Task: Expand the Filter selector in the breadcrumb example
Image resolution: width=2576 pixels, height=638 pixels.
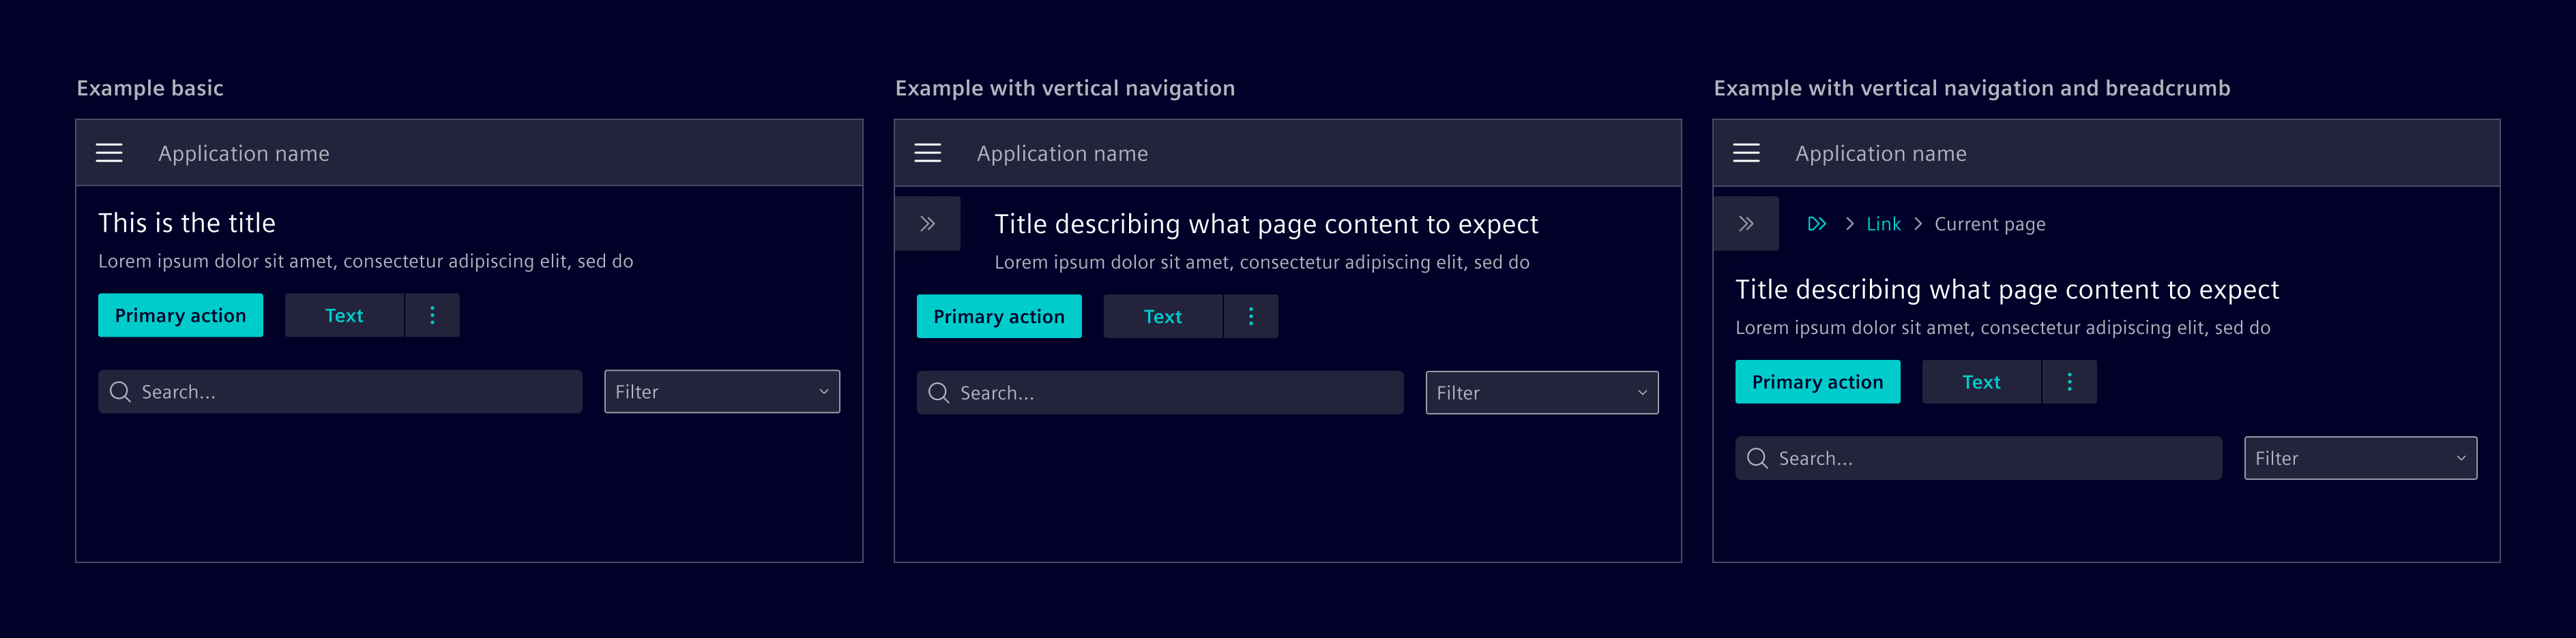Action: 2359,457
